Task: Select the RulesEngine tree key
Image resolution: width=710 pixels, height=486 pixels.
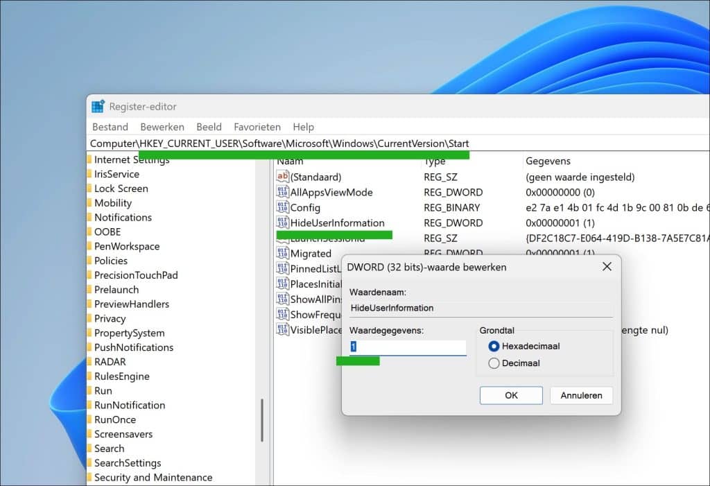Action: point(121,376)
